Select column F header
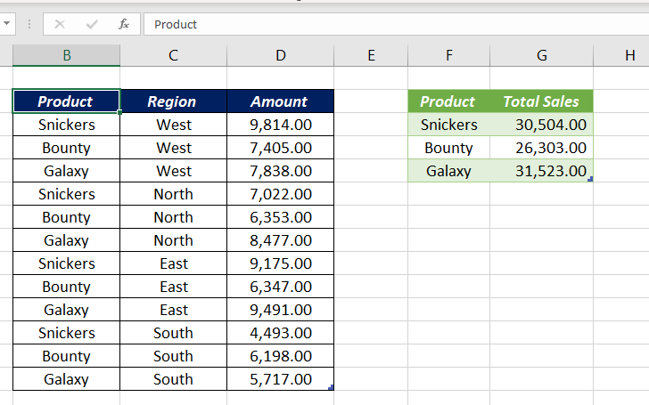This screenshot has height=405, width=649. (449, 55)
